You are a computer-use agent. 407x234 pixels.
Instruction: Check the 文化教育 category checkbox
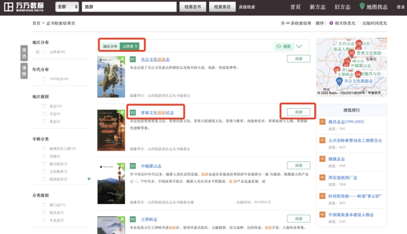[45, 172]
